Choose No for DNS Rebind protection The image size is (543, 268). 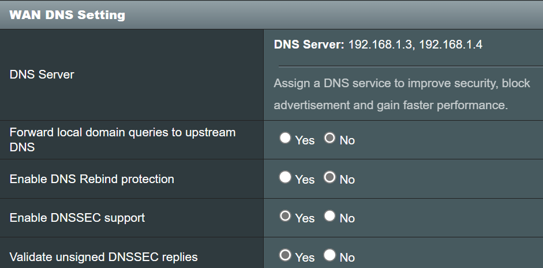point(329,178)
